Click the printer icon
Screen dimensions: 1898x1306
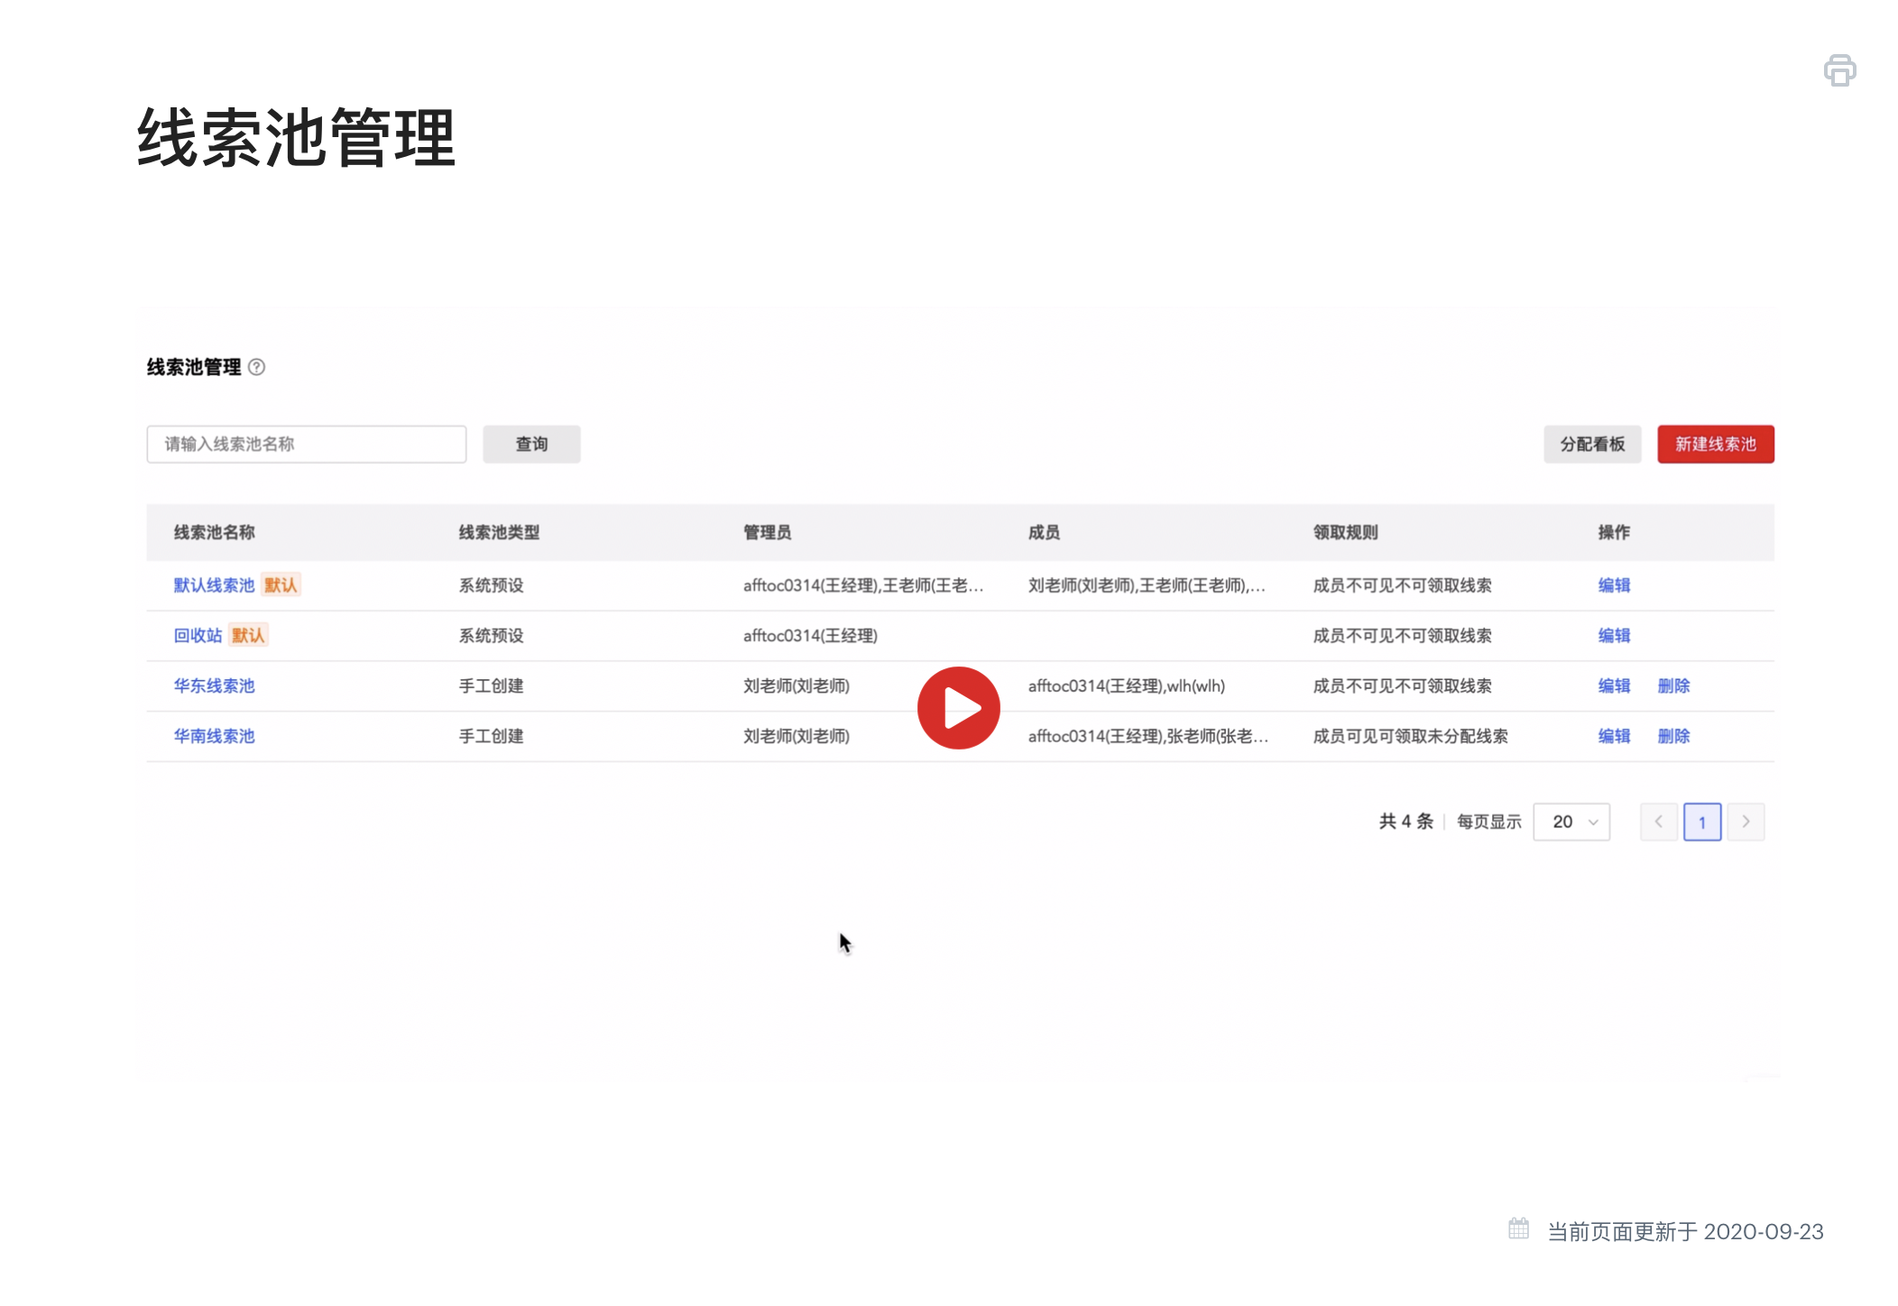[x=1839, y=70]
